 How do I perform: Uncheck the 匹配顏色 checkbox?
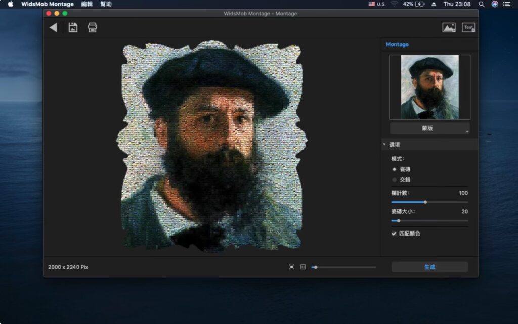(393, 234)
